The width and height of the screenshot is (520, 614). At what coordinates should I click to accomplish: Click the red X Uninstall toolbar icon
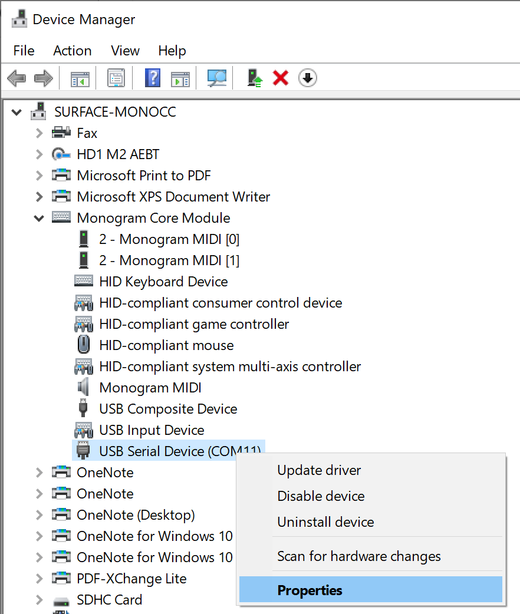click(281, 78)
